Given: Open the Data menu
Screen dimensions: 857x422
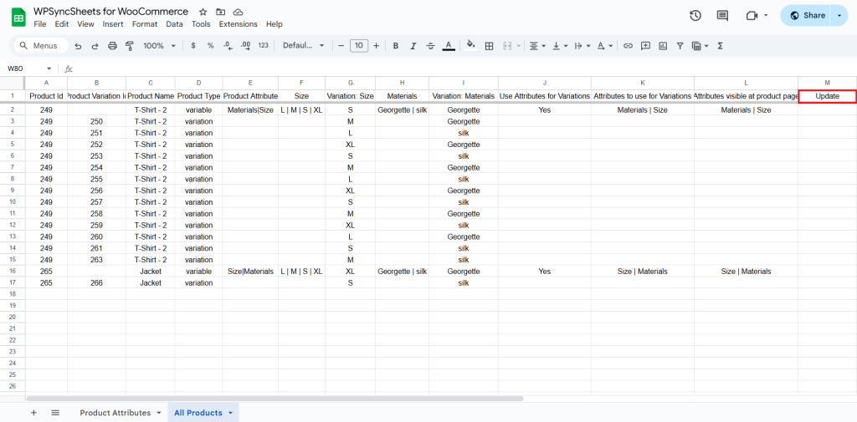Looking at the screenshot, I should coord(174,24).
